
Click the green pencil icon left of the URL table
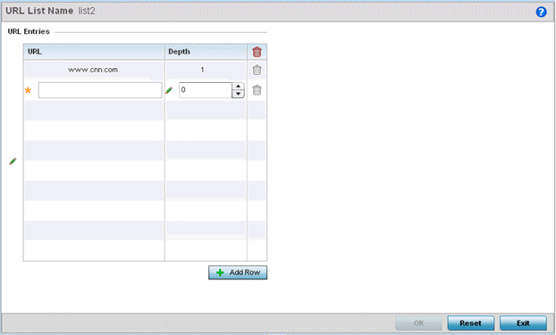[x=13, y=162]
